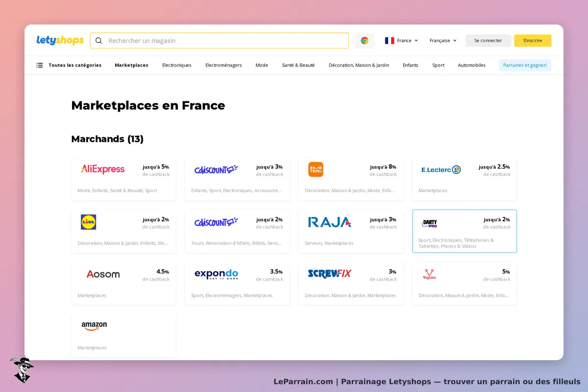Select the Electroménagers category
588x392 pixels.
223,65
